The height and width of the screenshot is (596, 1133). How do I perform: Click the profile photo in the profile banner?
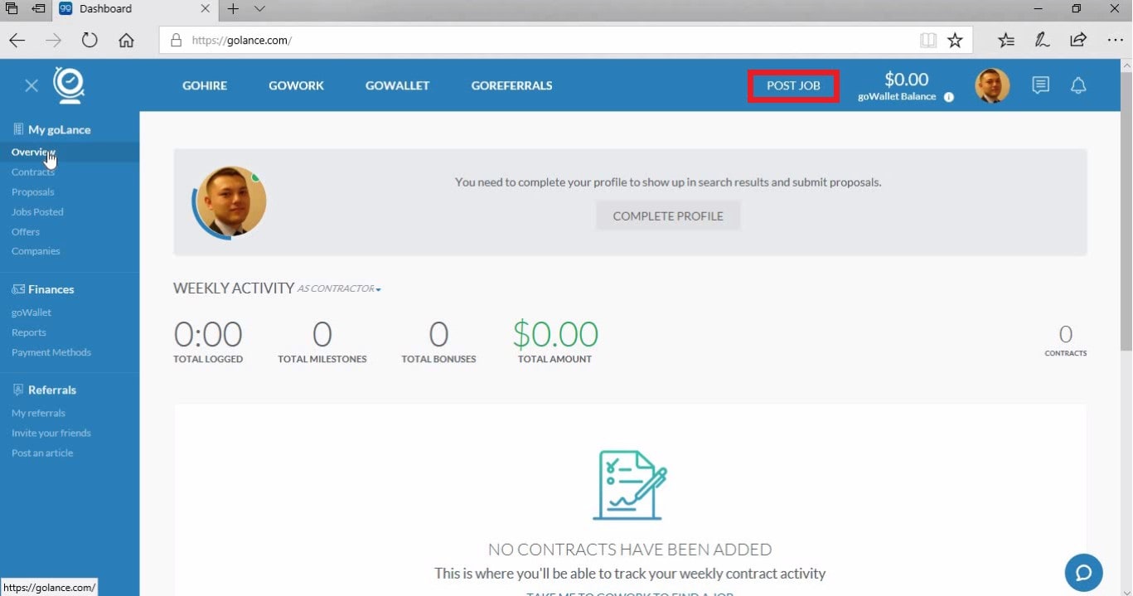[232, 201]
